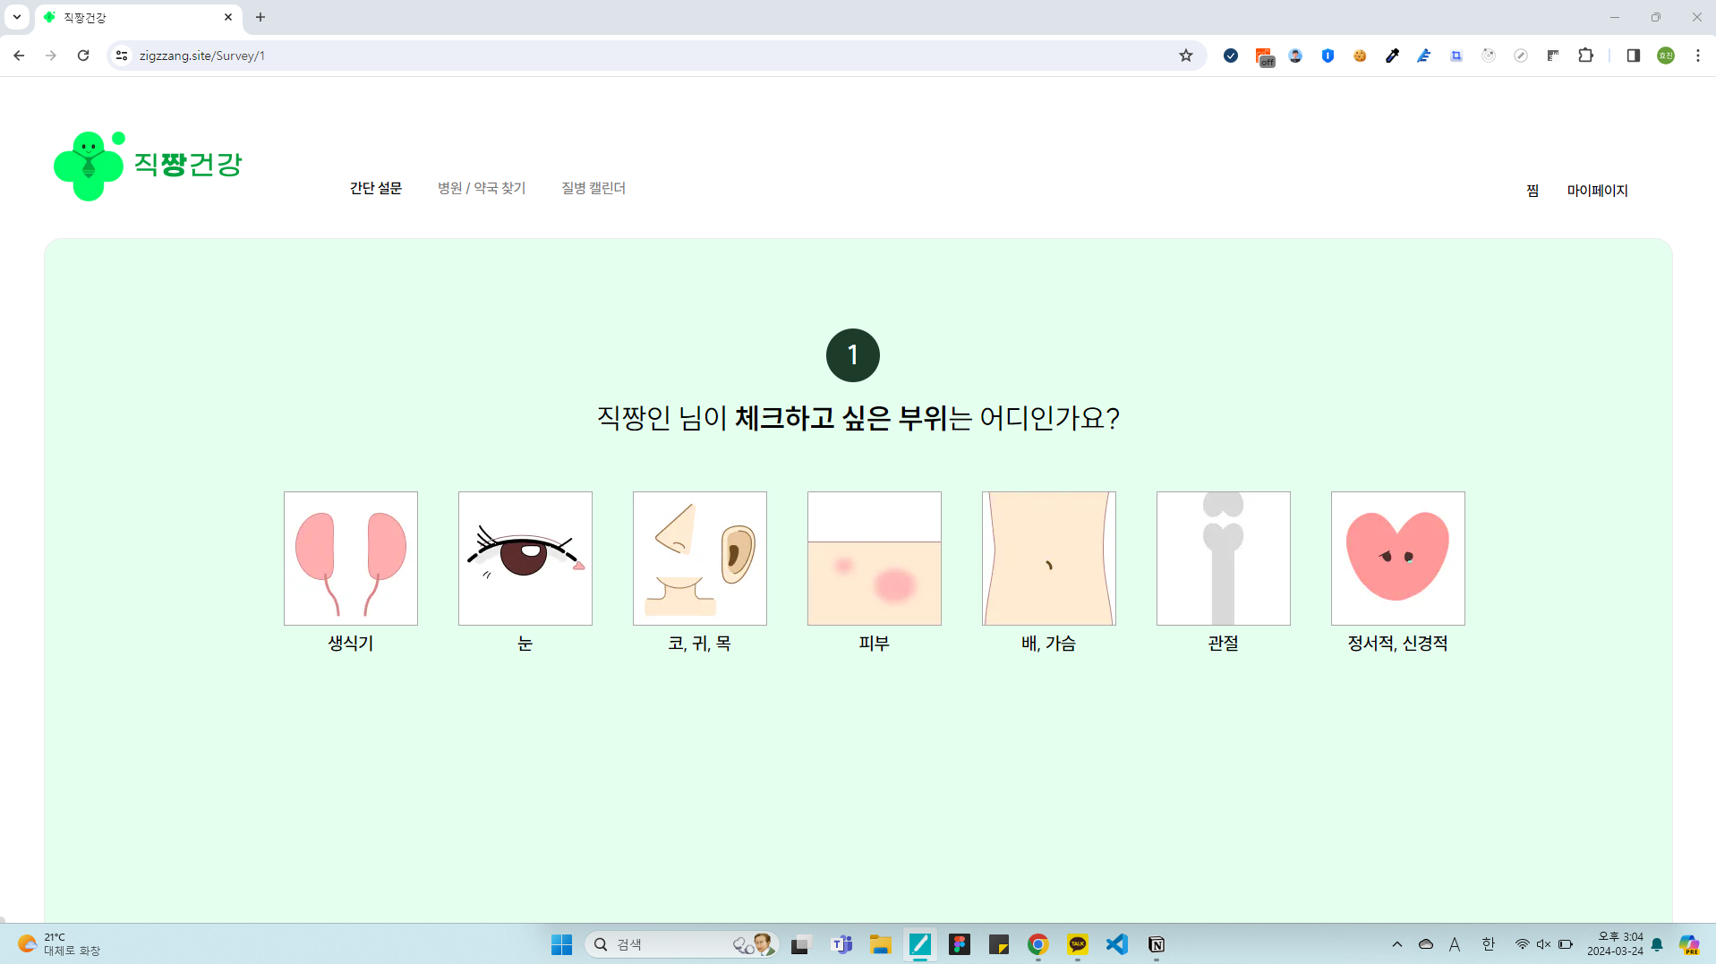
Task: Open Chrome three-dot menu
Action: click(x=1697, y=55)
